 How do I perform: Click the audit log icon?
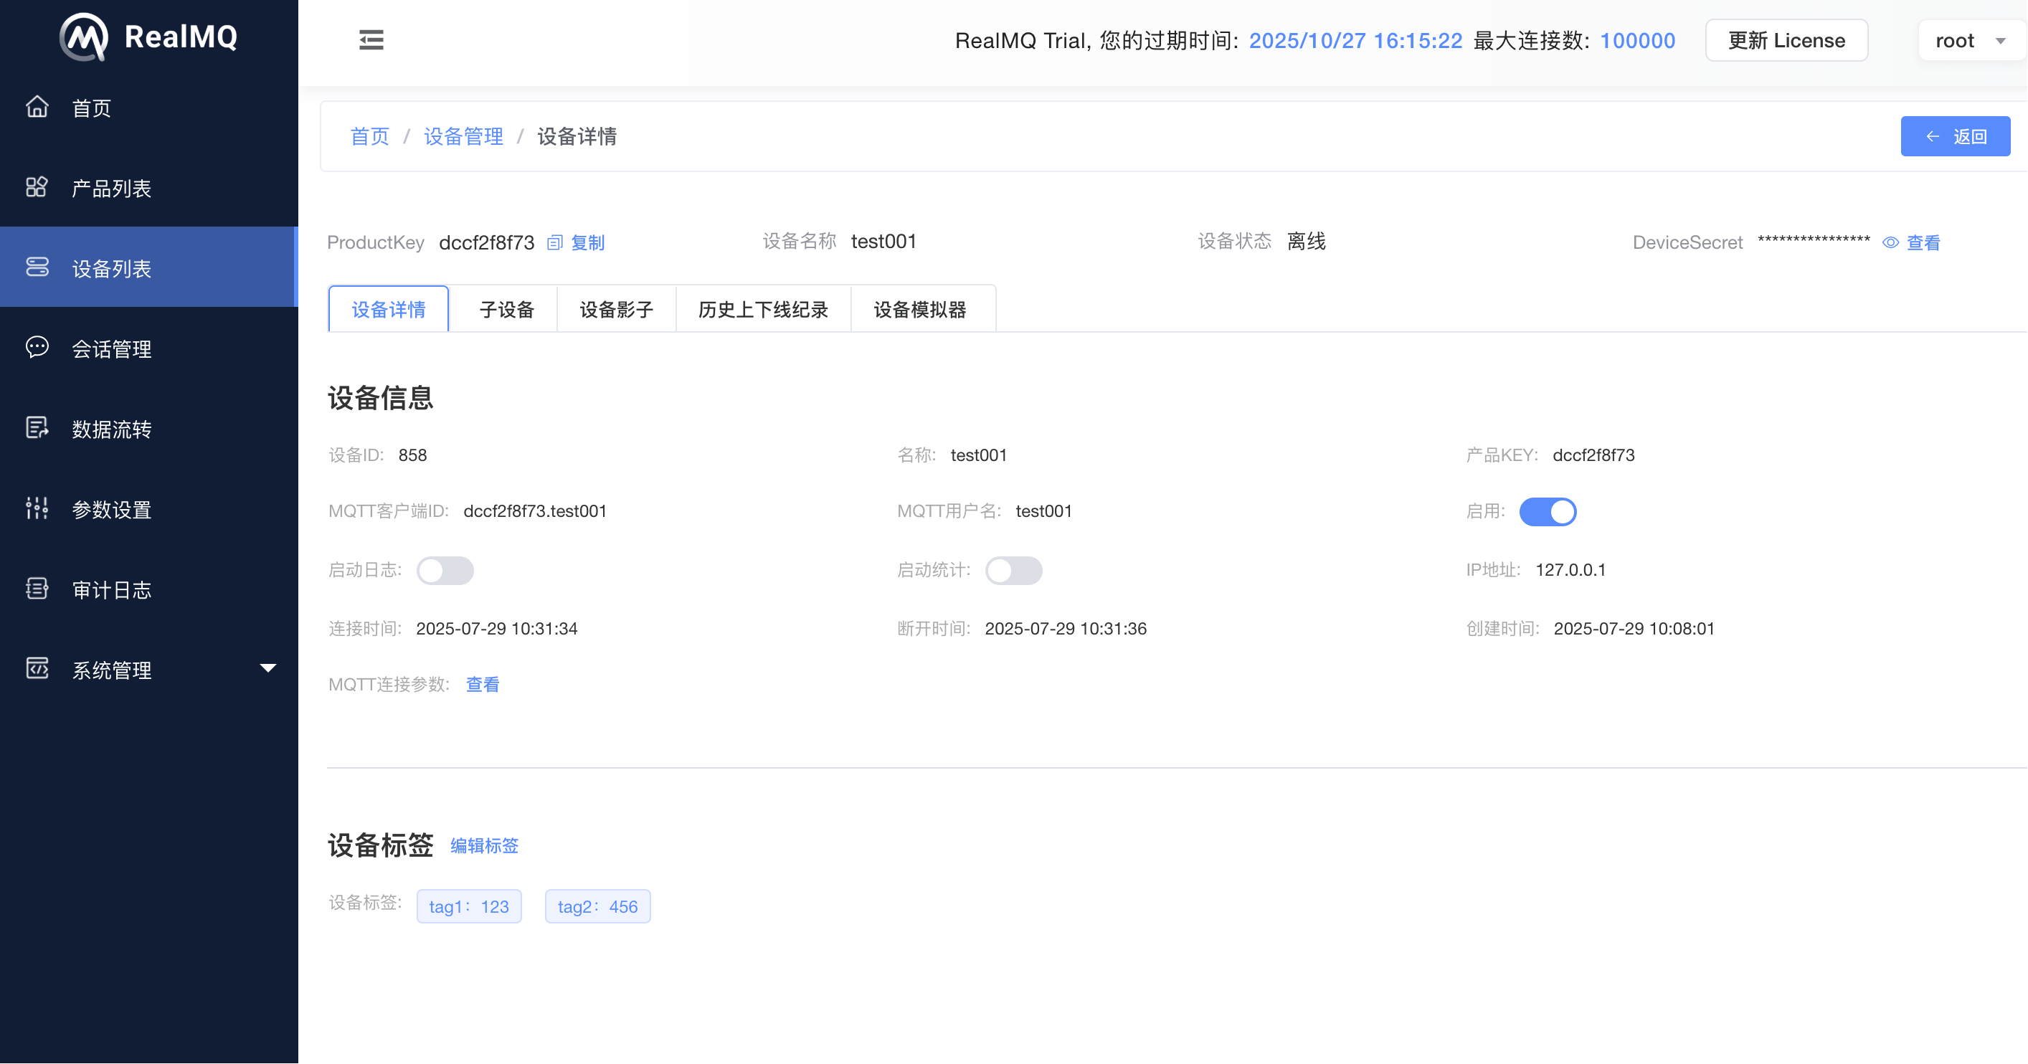(x=37, y=589)
